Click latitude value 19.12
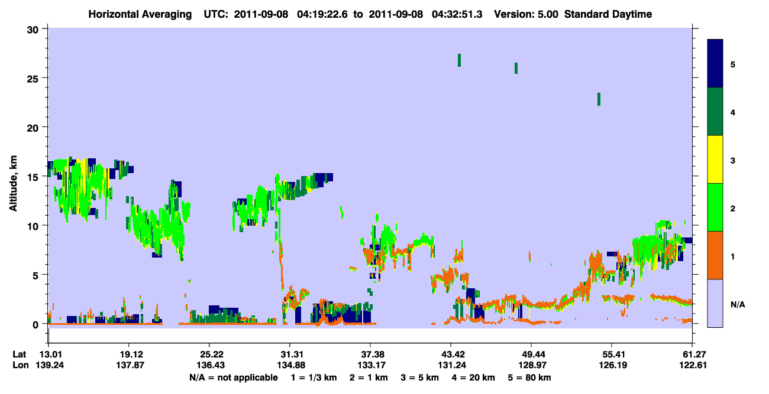Image resolution: width=769 pixels, height=394 pixels. (129, 354)
